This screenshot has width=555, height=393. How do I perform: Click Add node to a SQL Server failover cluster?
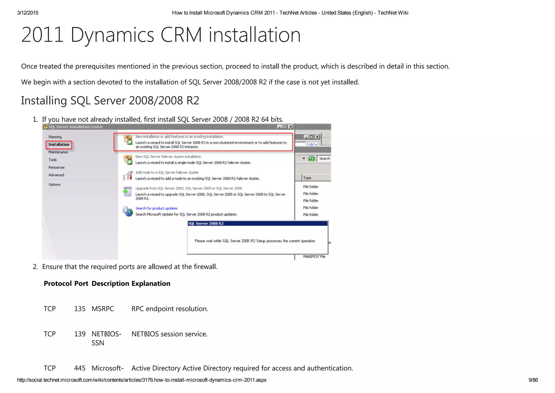click(x=167, y=172)
